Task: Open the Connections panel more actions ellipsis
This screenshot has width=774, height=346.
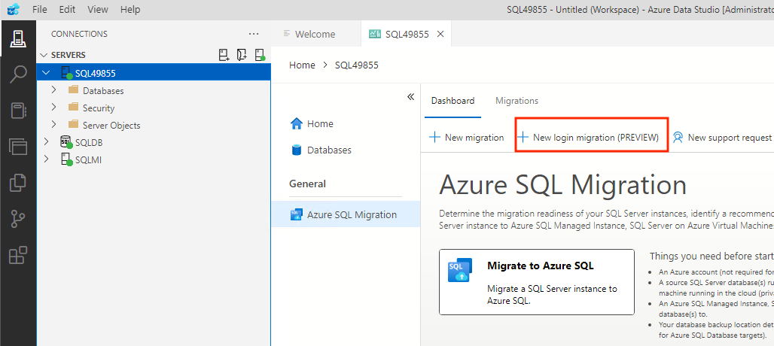Action: [254, 34]
